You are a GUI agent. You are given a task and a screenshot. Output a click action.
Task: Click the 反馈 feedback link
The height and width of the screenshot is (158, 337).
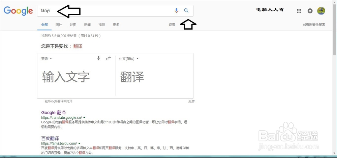[x=191, y=101]
